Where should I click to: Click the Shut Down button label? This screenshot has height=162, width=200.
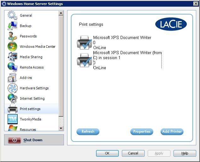point(33,140)
